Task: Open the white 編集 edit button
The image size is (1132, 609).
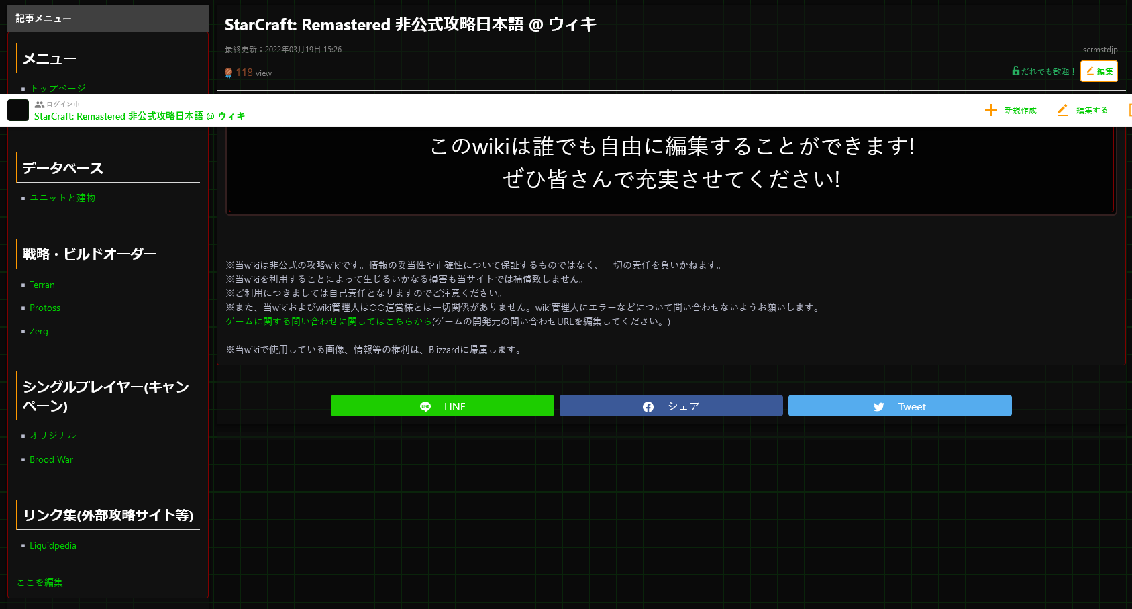Action: pos(1099,71)
